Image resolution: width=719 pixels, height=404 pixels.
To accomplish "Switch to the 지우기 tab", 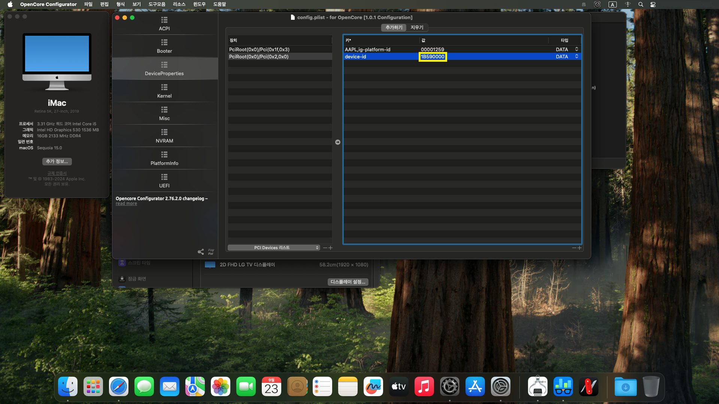I will (417, 28).
